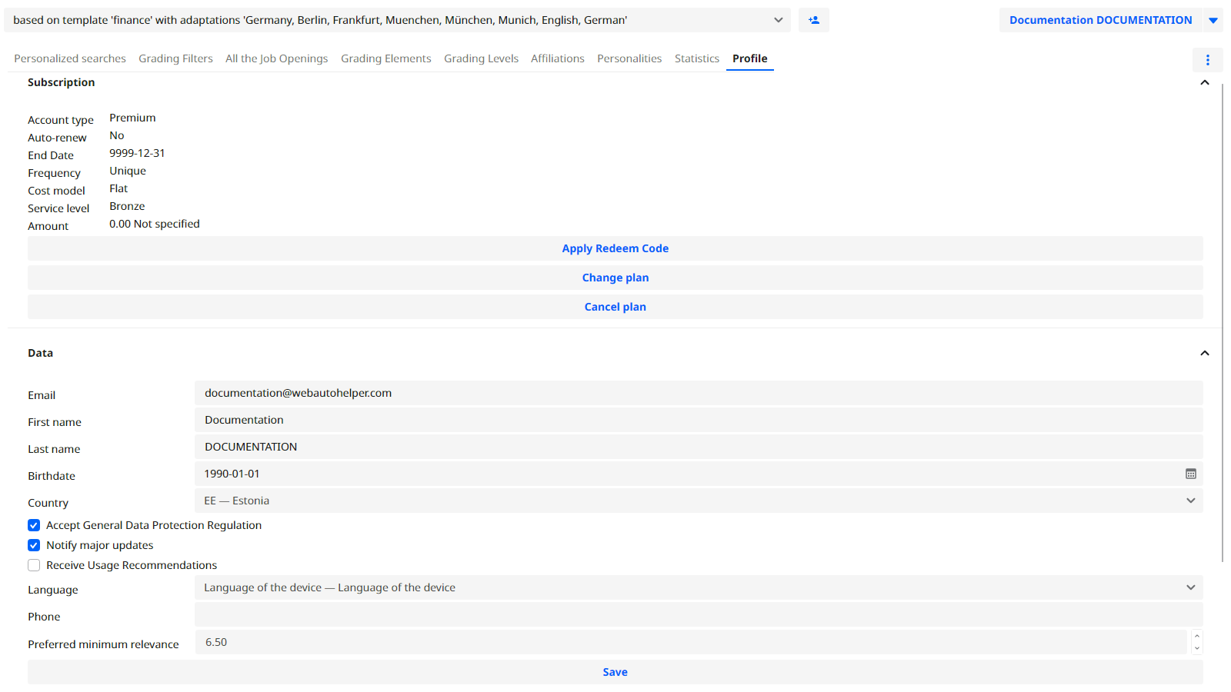Toggle the Notify major updates checkbox
The width and height of the screenshot is (1231, 692).
(34, 546)
